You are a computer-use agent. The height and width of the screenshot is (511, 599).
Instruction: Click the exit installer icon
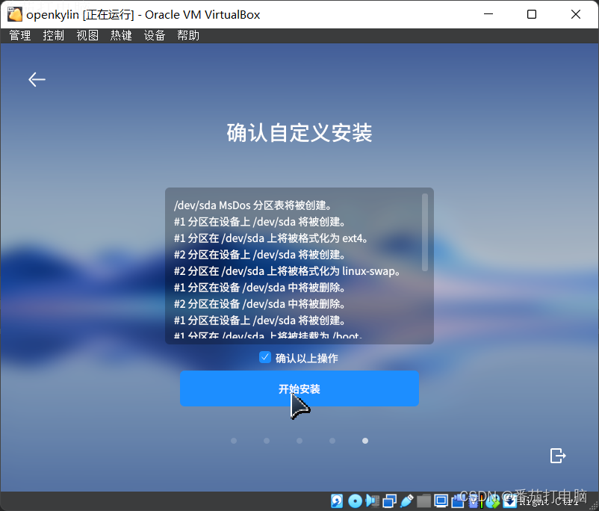tap(558, 456)
